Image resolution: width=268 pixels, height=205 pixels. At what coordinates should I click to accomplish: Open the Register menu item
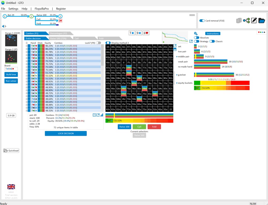tap(61, 9)
